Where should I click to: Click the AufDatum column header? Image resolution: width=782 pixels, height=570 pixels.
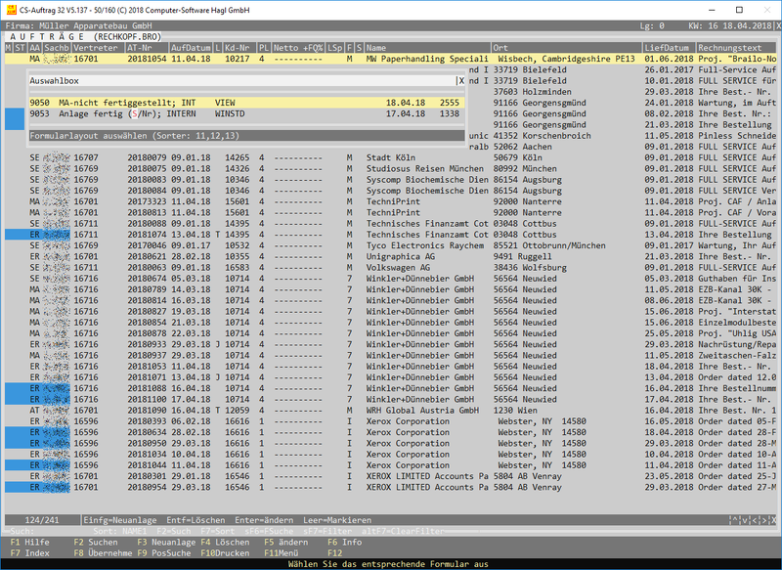point(190,48)
